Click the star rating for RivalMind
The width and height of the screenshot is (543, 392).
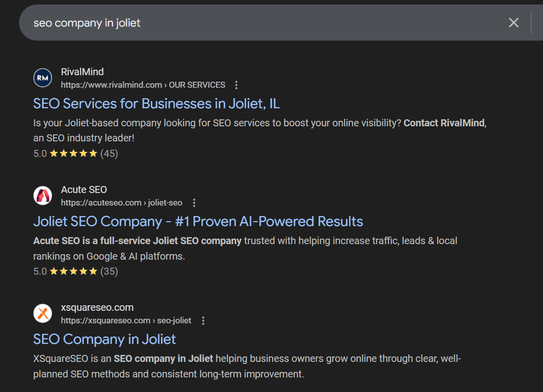pyautogui.click(x=74, y=153)
